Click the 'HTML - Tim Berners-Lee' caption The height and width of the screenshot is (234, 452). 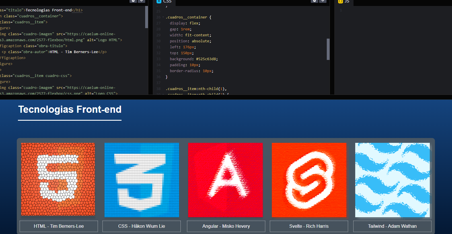59,226
